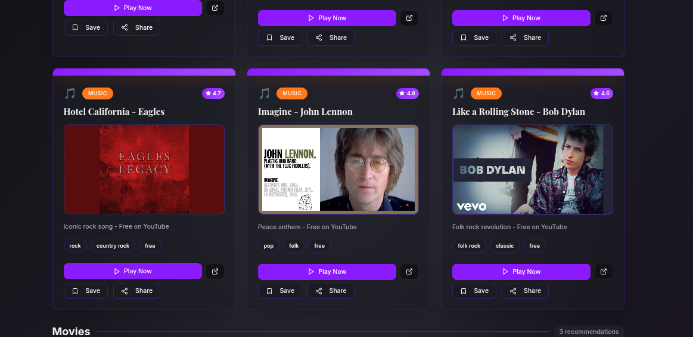Click title 'Hotel California - Eagles'
This screenshot has height=337, width=693.
(114, 112)
